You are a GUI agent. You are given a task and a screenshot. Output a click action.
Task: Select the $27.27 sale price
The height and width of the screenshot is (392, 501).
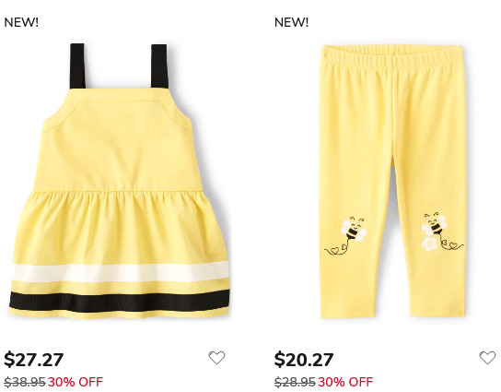(x=33, y=360)
